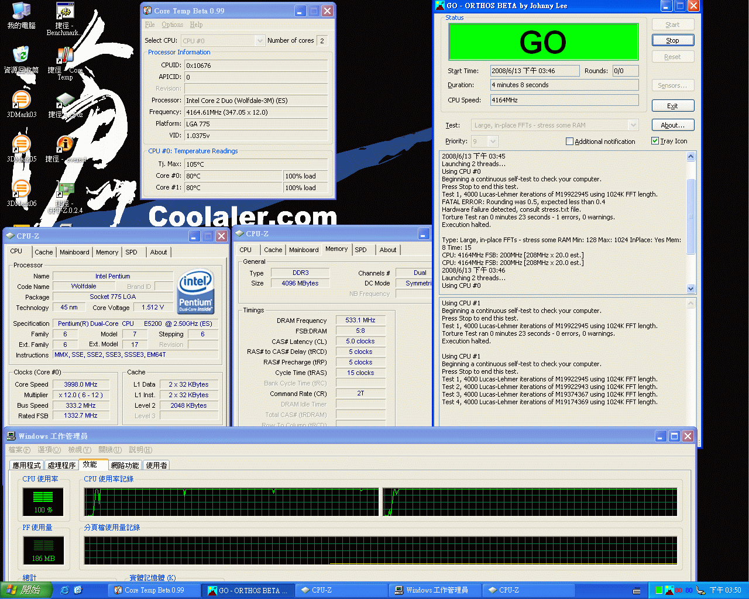749x599 pixels.
Task: Click the green CPU usage tray icon
Action: tap(659, 590)
